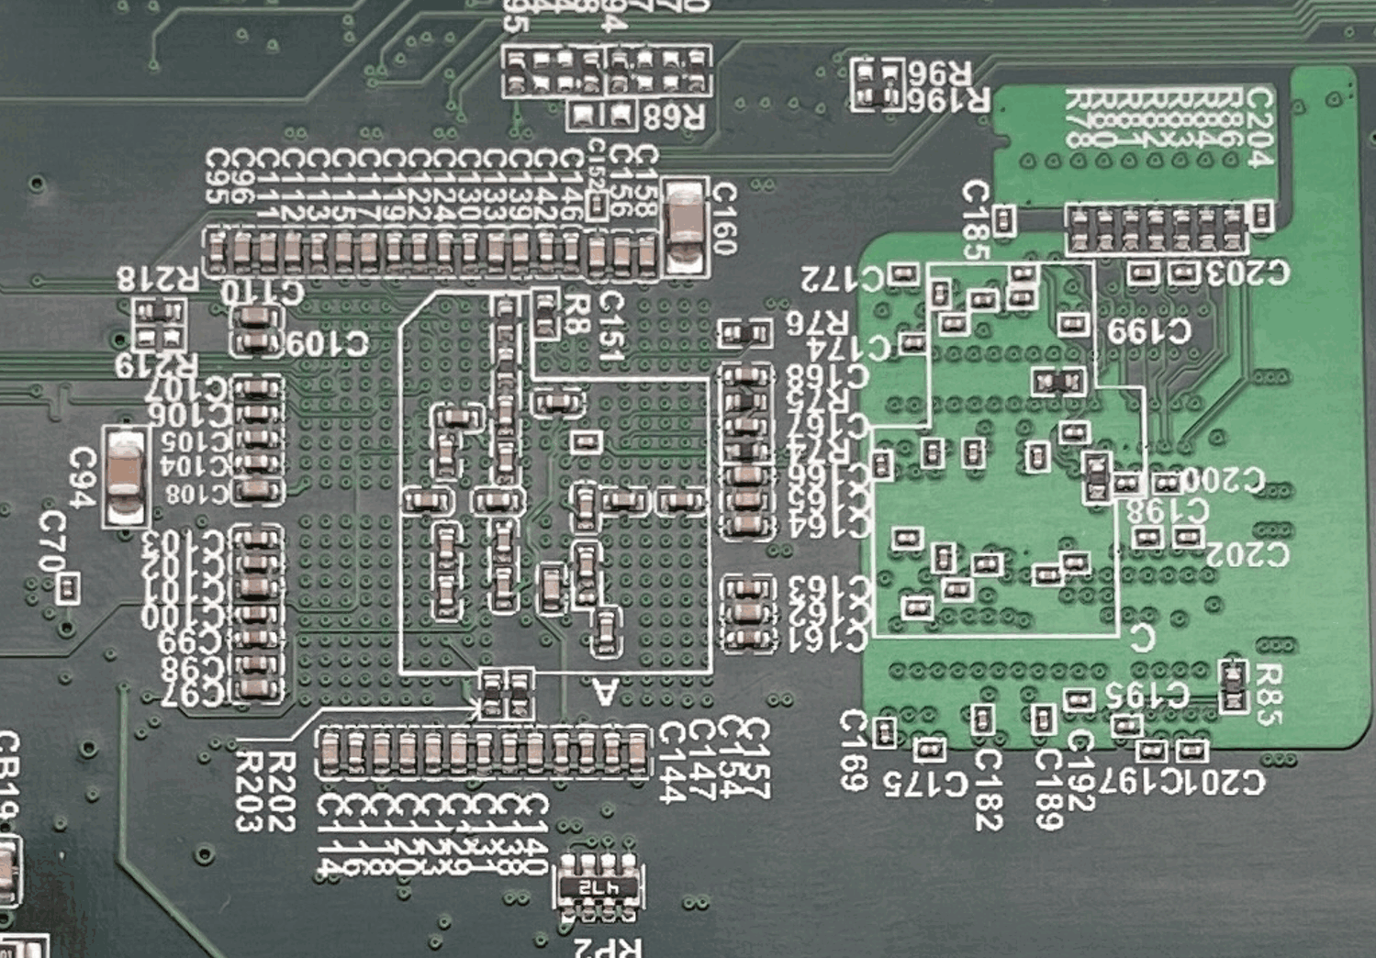This screenshot has width=1376, height=958.
Task: Select the R218 label
Action: pyautogui.click(x=158, y=279)
